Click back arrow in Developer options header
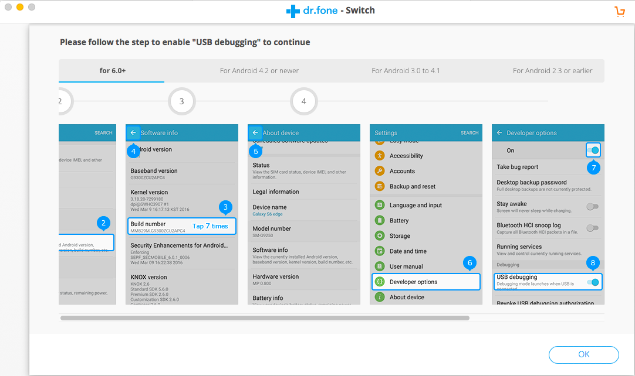Screen dimensions: 635x376 click(x=499, y=133)
